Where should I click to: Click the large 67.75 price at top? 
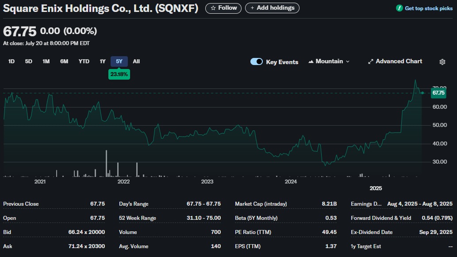coord(19,31)
